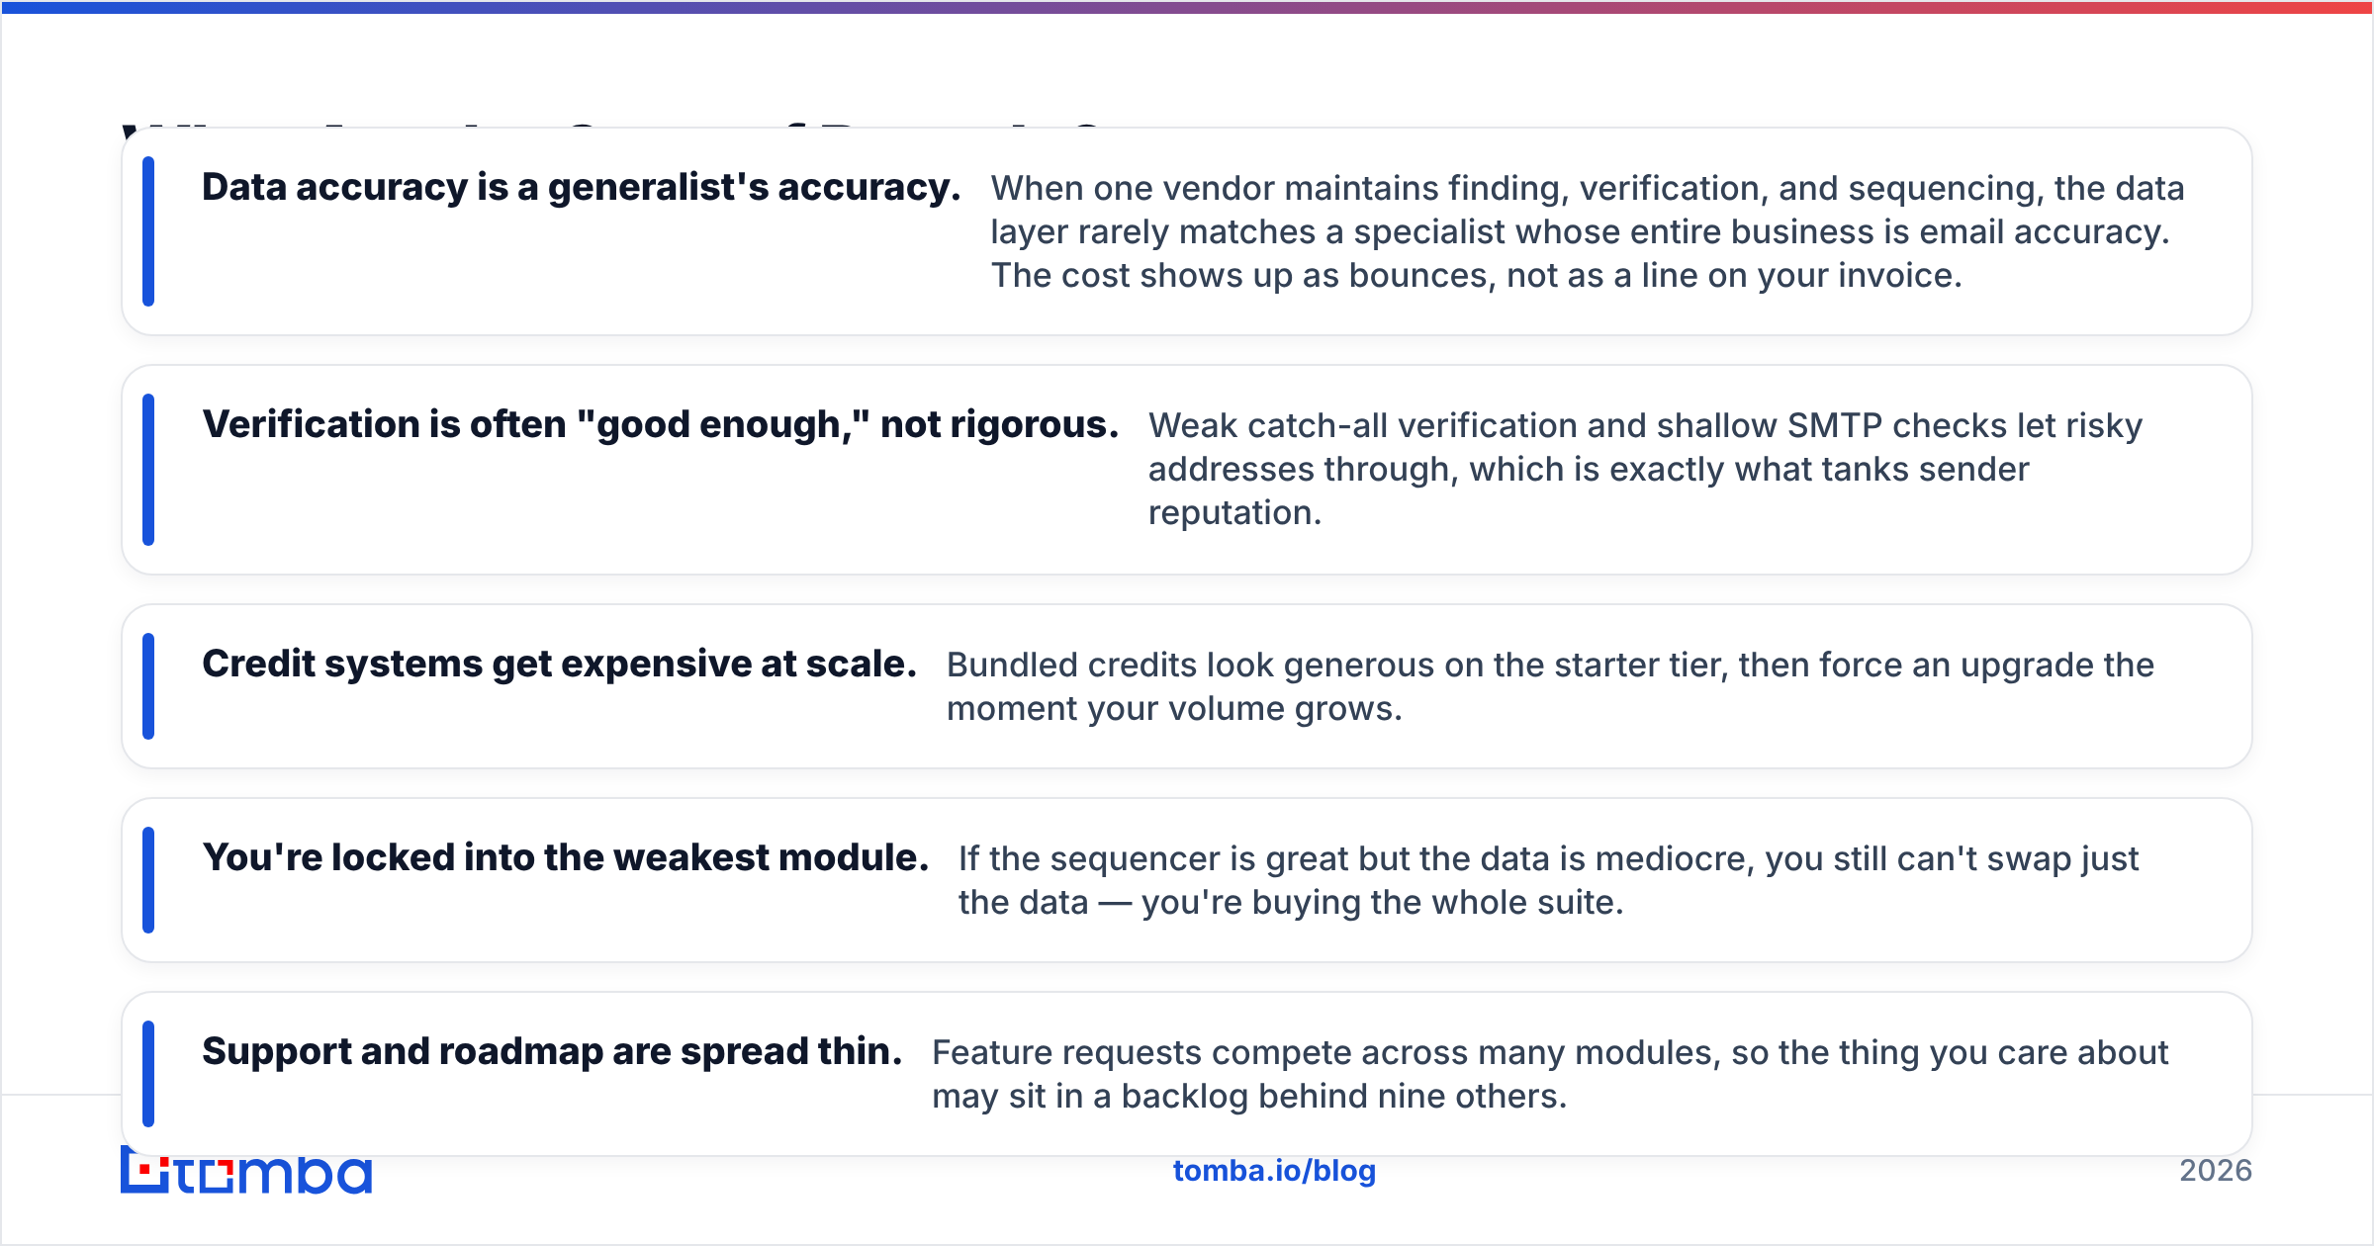Select 'Verification is often good enough' heading

pos(661,424)
